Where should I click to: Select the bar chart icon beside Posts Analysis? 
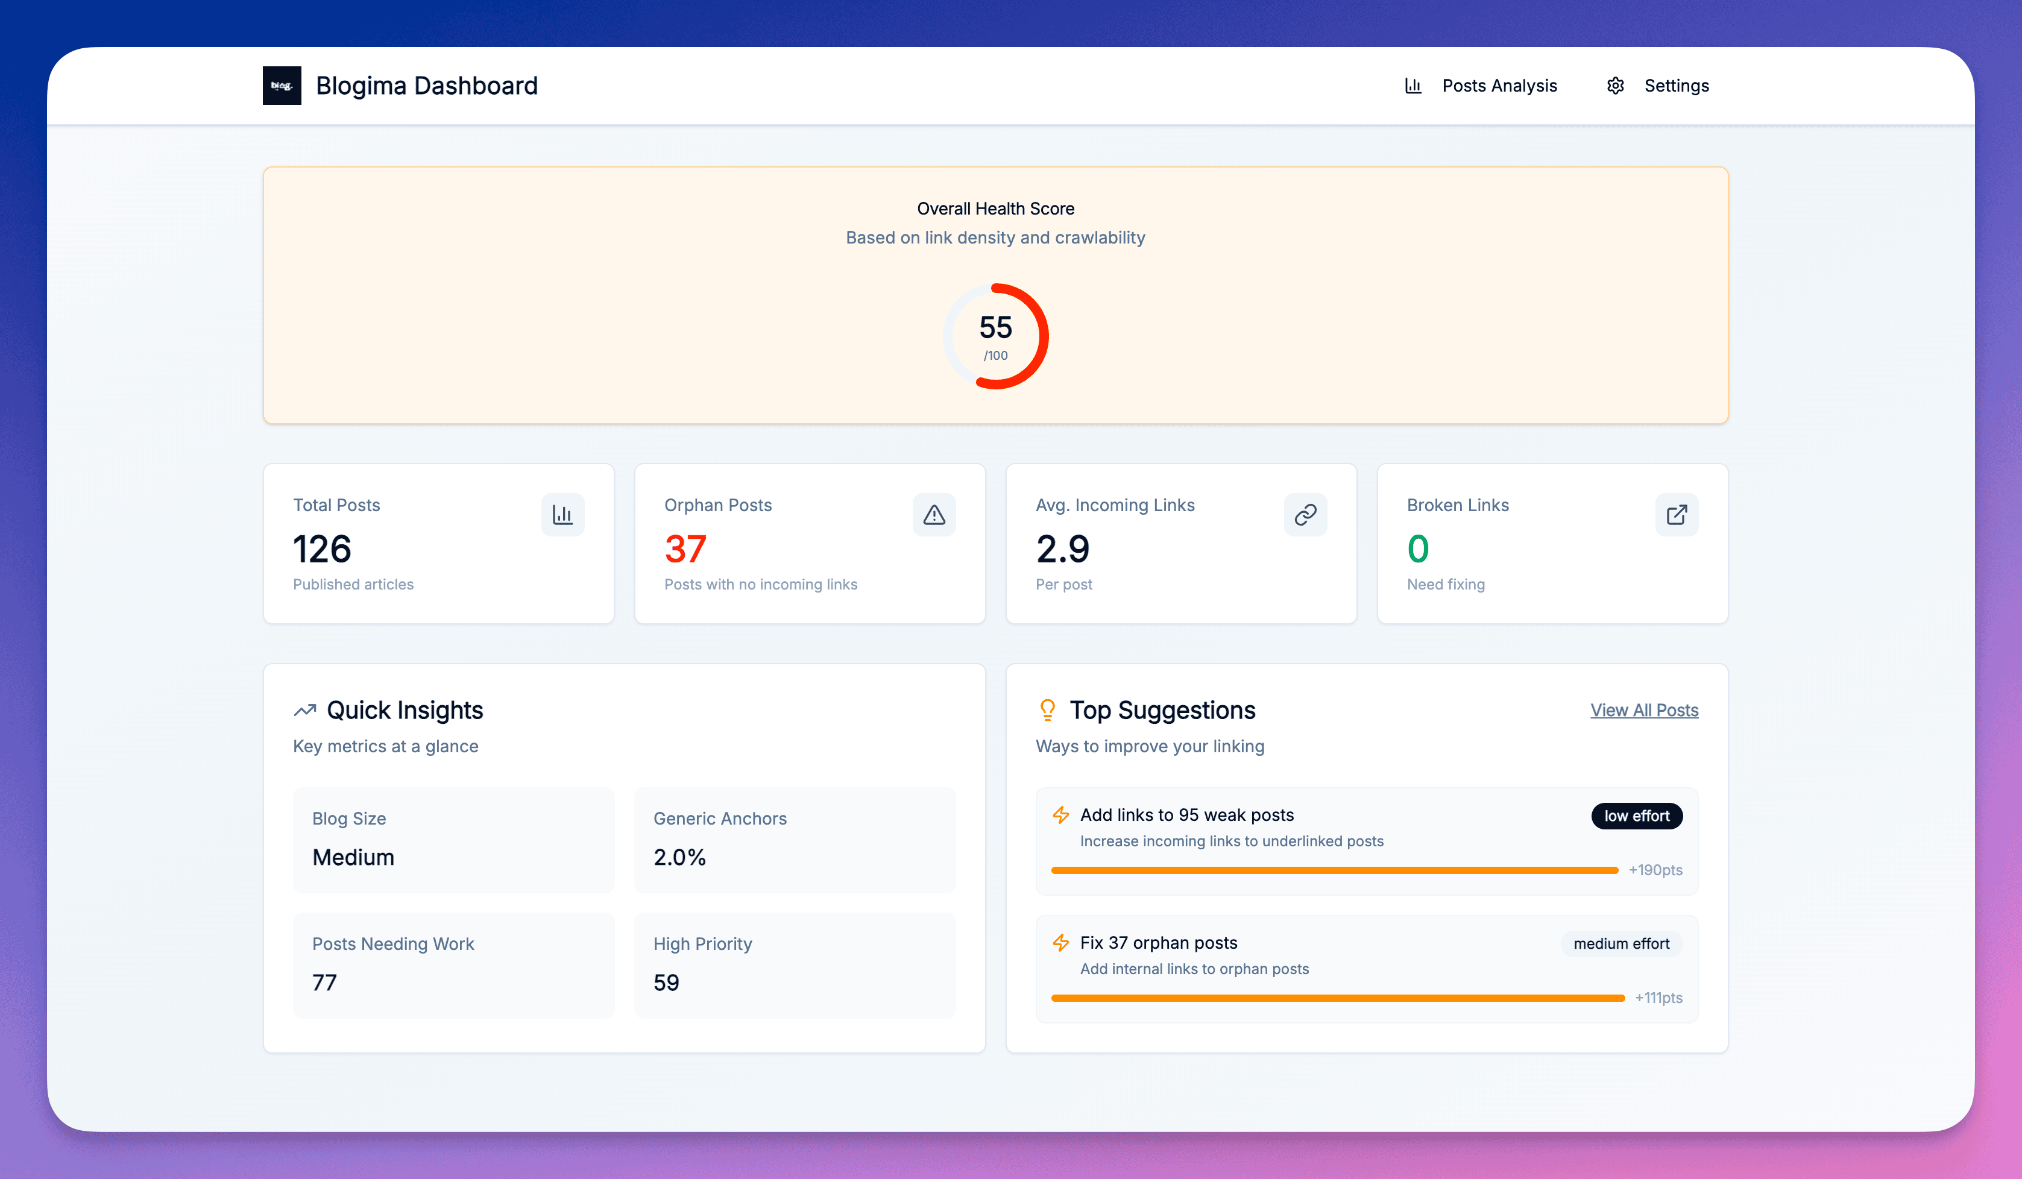[1413, 85]
